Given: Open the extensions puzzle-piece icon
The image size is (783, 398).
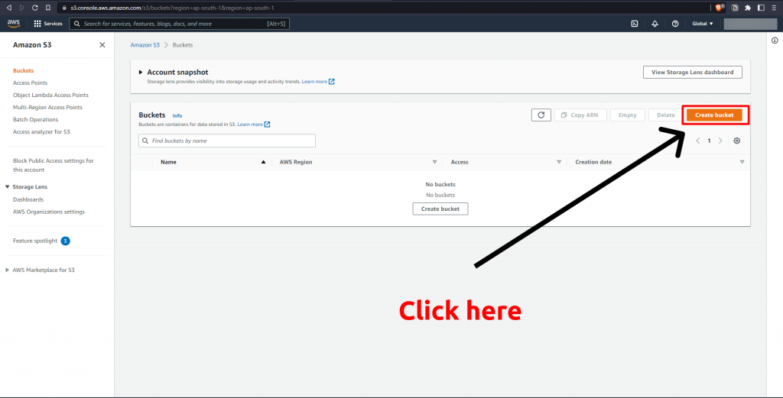Looking at the screenshot, I should [748, 8].
